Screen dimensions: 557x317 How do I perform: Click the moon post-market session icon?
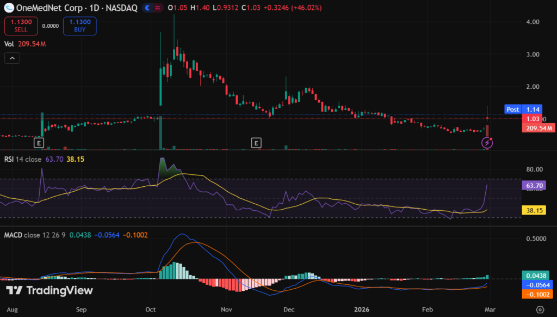(x=148, y=8)
